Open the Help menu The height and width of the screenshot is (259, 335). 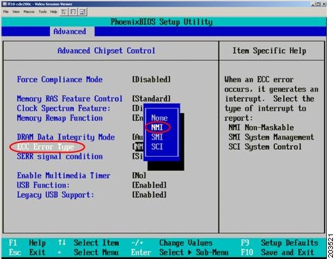(x=54, y=12)
